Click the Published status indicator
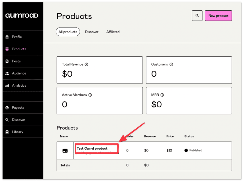Screen dimensions: 244x182 pos(193,150)
